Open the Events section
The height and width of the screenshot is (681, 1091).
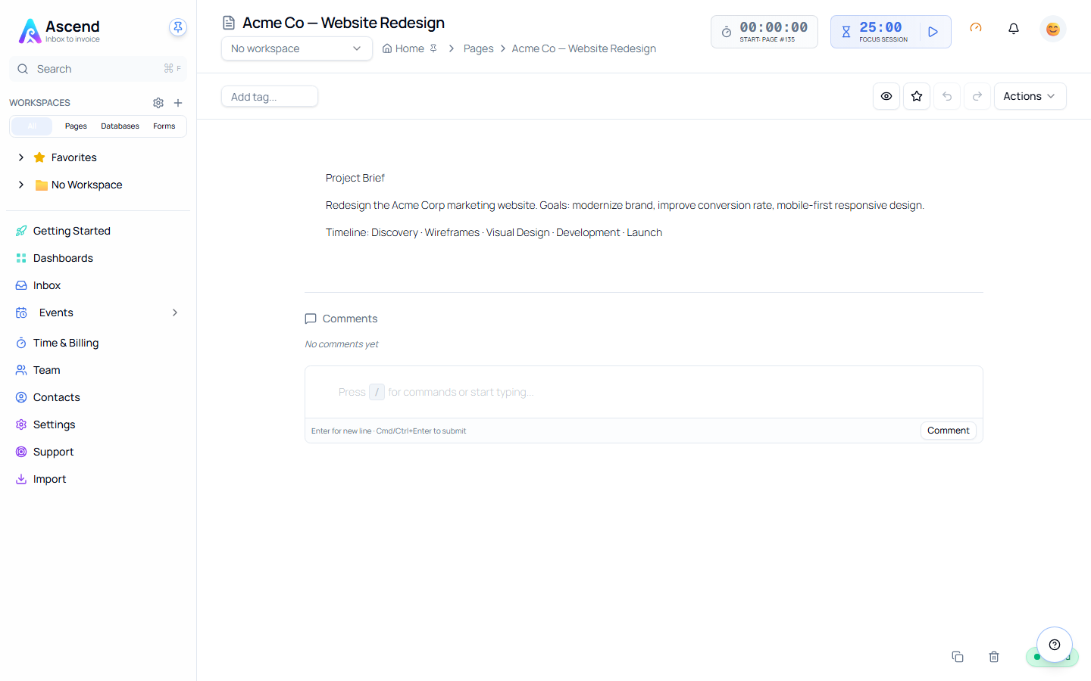click(x=56, y=313)
